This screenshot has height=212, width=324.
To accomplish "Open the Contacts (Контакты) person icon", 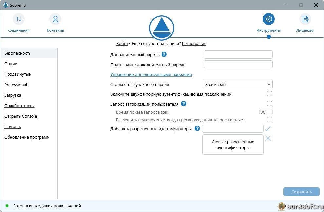I will click(x=55, y=19).
